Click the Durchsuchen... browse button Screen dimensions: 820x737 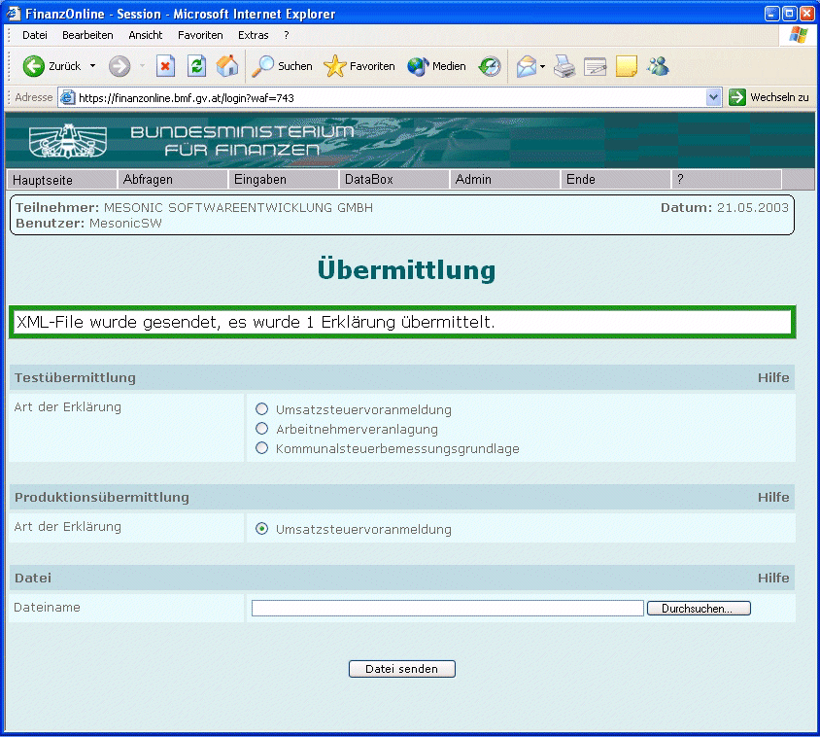(699, 609)
